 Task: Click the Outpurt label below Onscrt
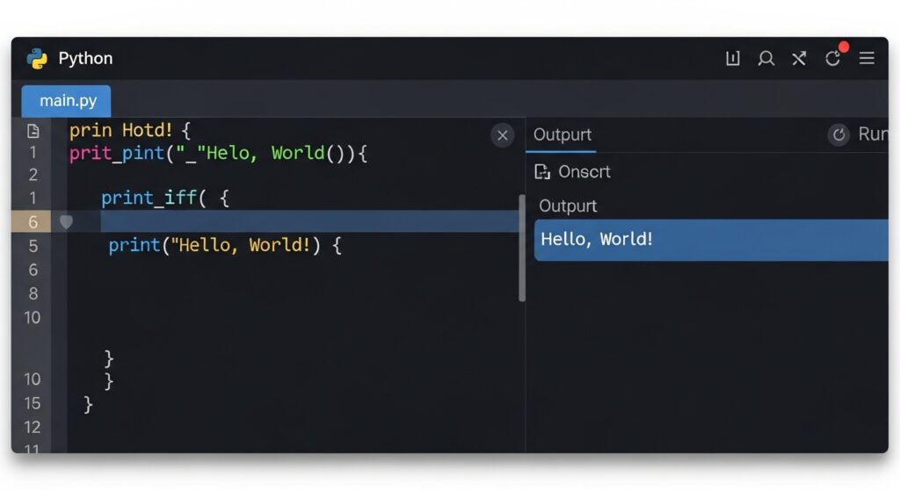coord(568,206)
